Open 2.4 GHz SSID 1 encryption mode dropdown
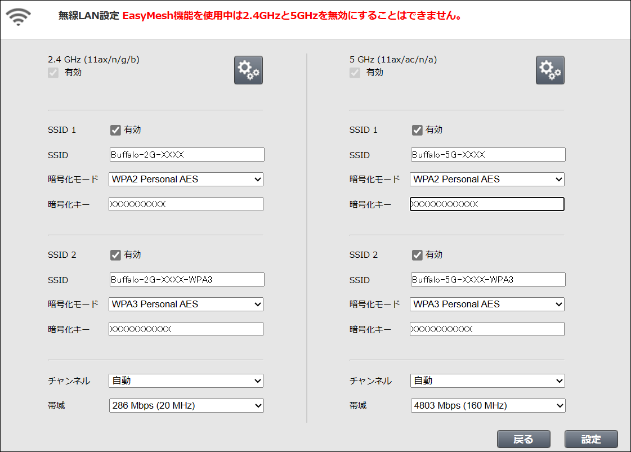631x452 pixels. (x=186, y=180)
